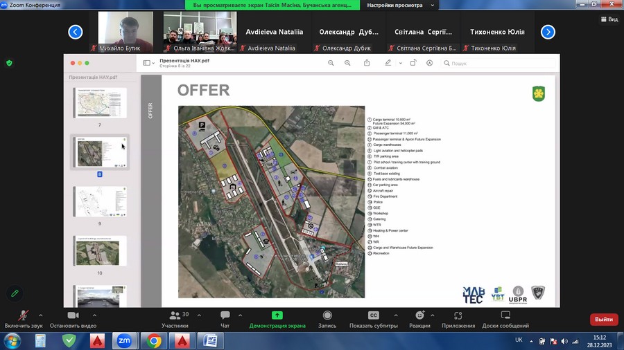The image size is (624, 350).
Task: Open the Чат chat panel
Action: [225, 315]
